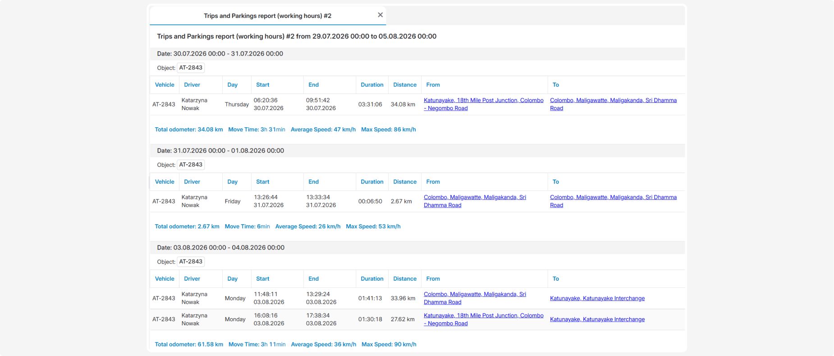
Task: Sort first table by Duration column header
Action: [x=372, y=85]
